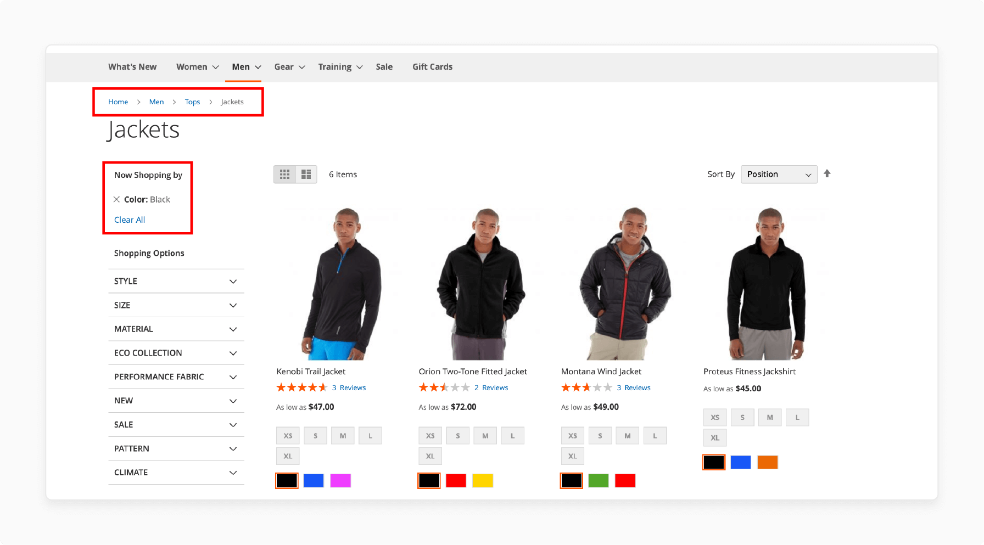This screenshot has width=984, height=545.
Task: Select blue swatch for Kenobi Trail Jacket
Action: coord(314,481)
